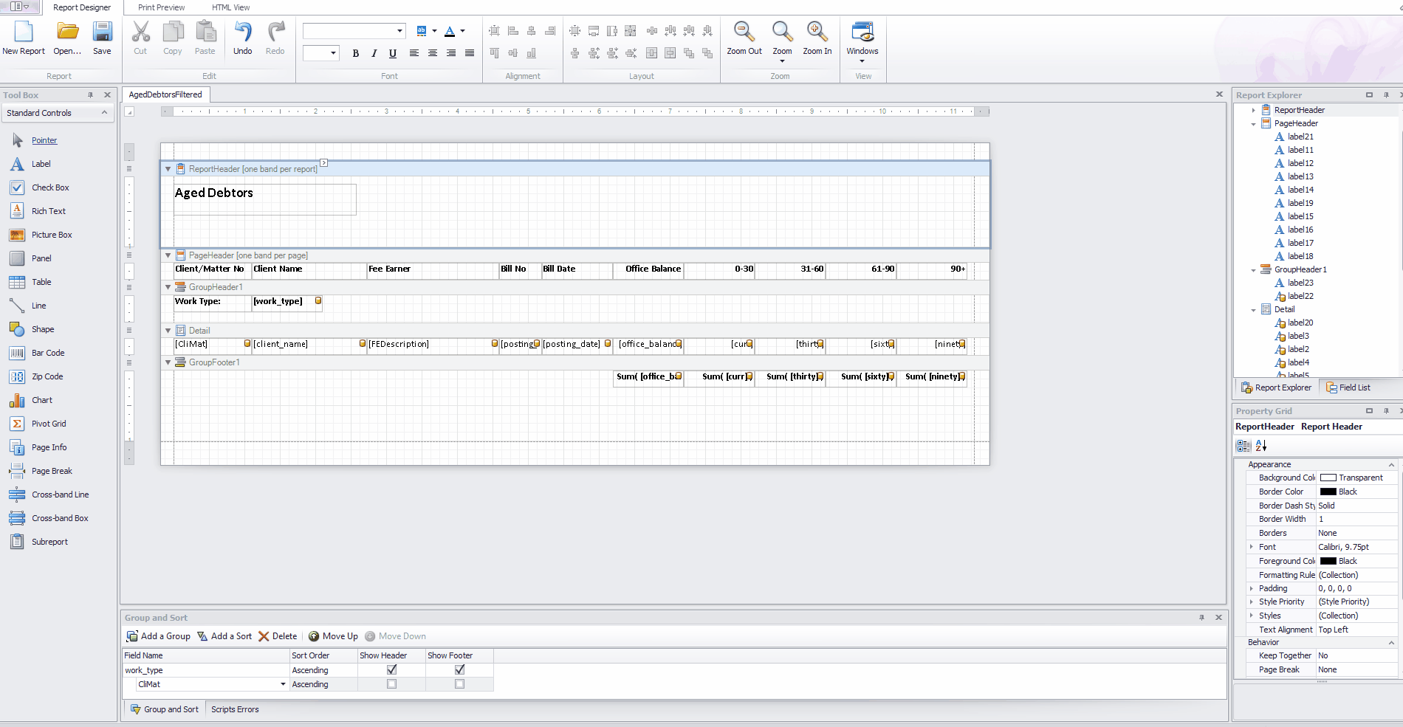This screenshot has height=727, width=1403.
Task: Click Foreground Color Black swatch
Action: [1328, 561]
